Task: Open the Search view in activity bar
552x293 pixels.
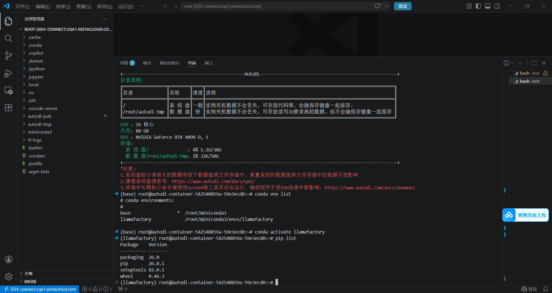Action: click(8, 38)
